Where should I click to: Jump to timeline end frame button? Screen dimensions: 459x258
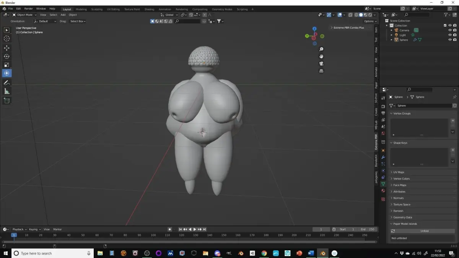(205, 229)
